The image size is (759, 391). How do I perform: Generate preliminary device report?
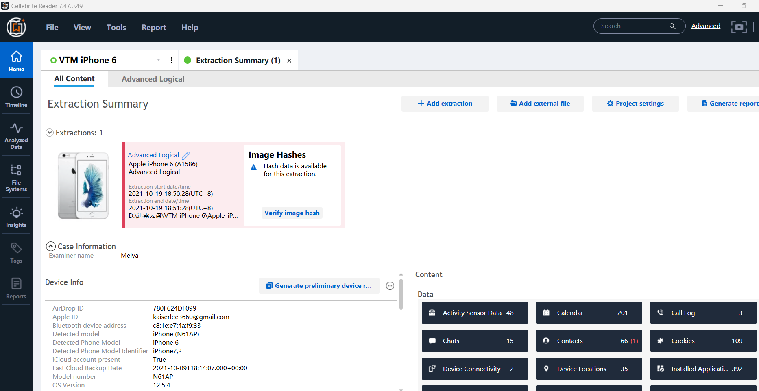tap(319, 286)
